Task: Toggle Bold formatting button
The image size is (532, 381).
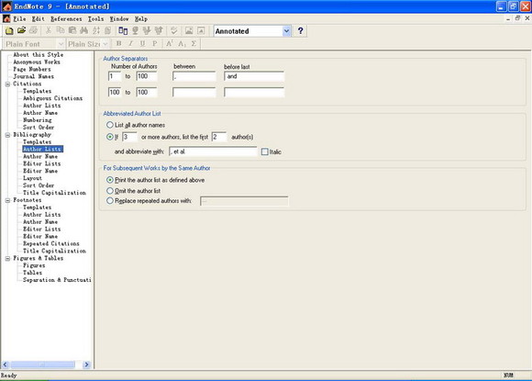Action: click(118, 43)
